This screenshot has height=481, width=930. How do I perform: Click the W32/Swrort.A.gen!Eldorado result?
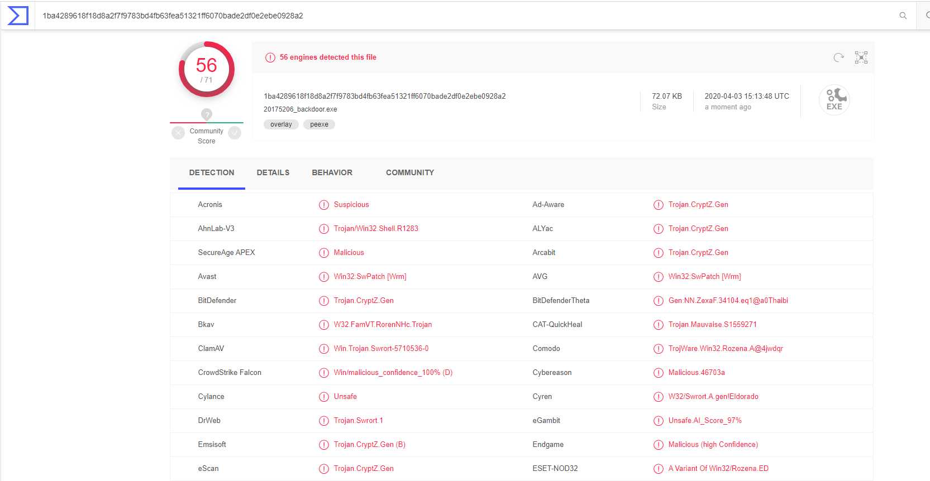click(x=713, y=396)
